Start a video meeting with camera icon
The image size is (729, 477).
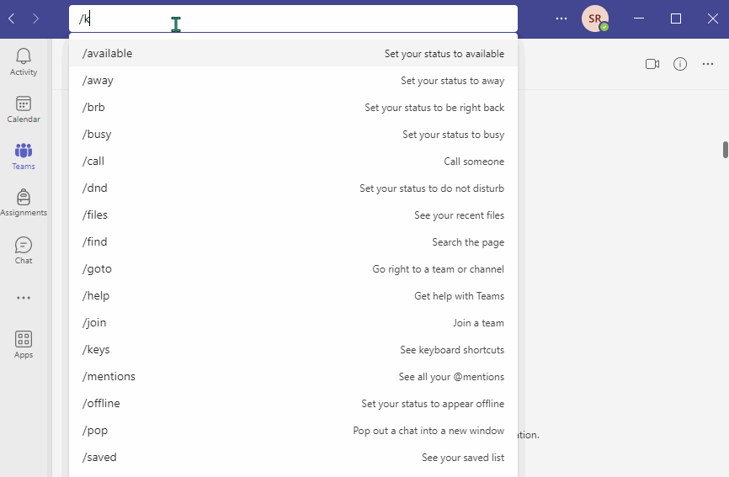[x=652, y=64]
